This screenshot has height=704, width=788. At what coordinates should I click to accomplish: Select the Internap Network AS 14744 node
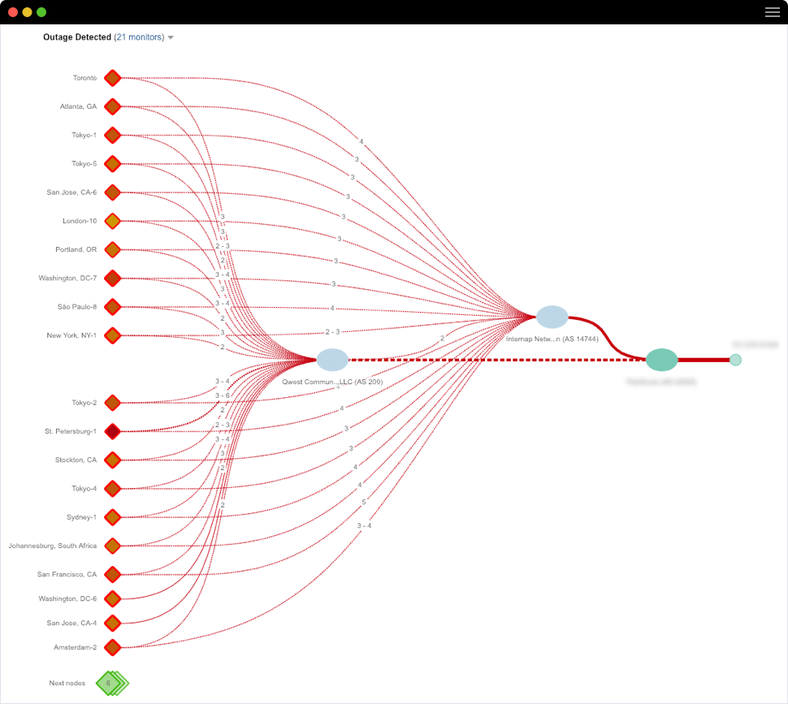[552, 317]
